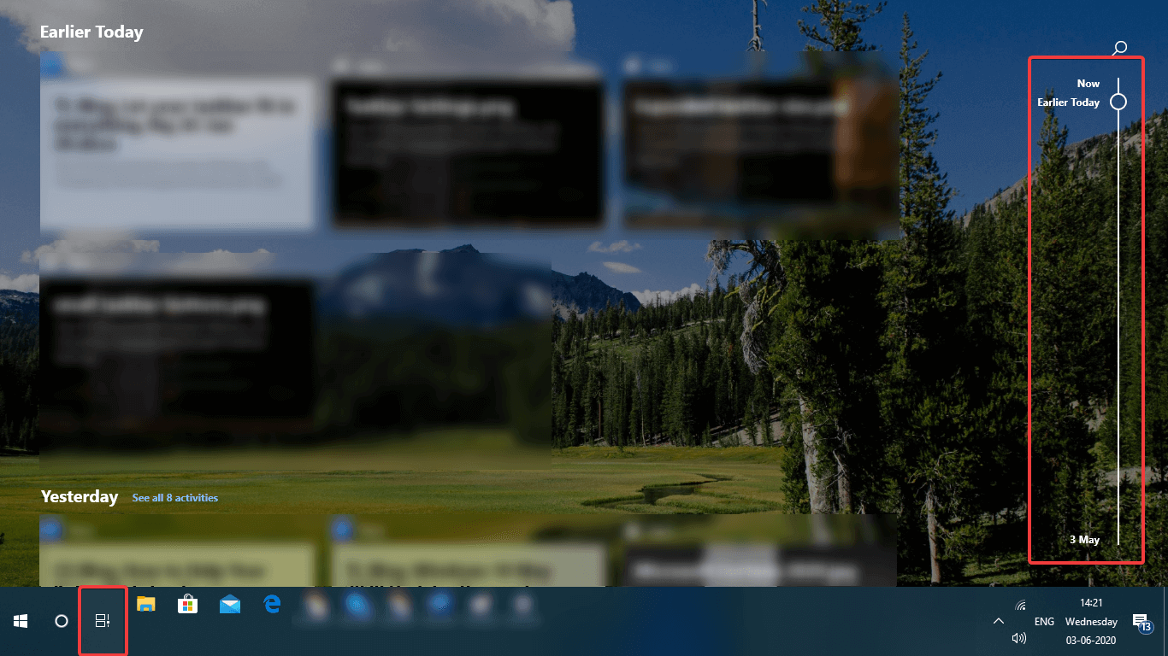1168x656 pixels.
Task: Launch Microsoft Edge browser
Action: click(271, 605)
